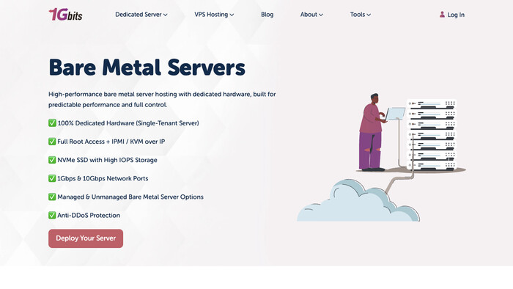Expand the About menu chevron

tap(321, 15)
